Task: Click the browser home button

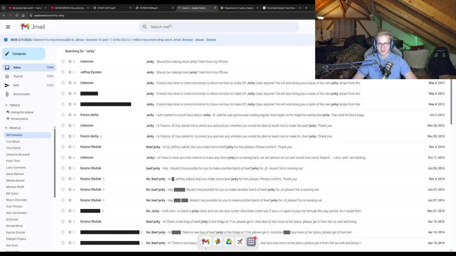Action: 23,16
